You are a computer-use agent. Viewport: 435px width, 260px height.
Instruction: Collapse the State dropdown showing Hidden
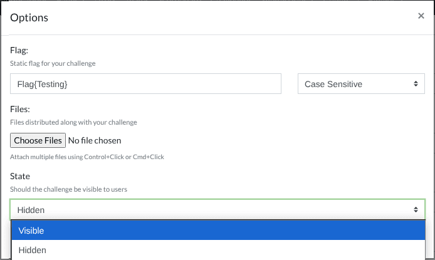coord(217,210)
